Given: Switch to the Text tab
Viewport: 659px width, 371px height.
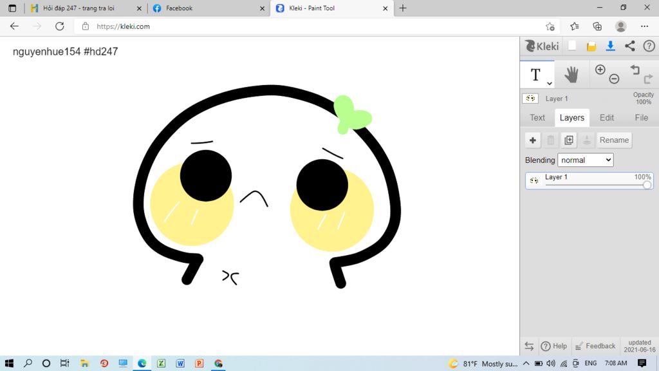Looking at the screenshot, I should point(537,118).
